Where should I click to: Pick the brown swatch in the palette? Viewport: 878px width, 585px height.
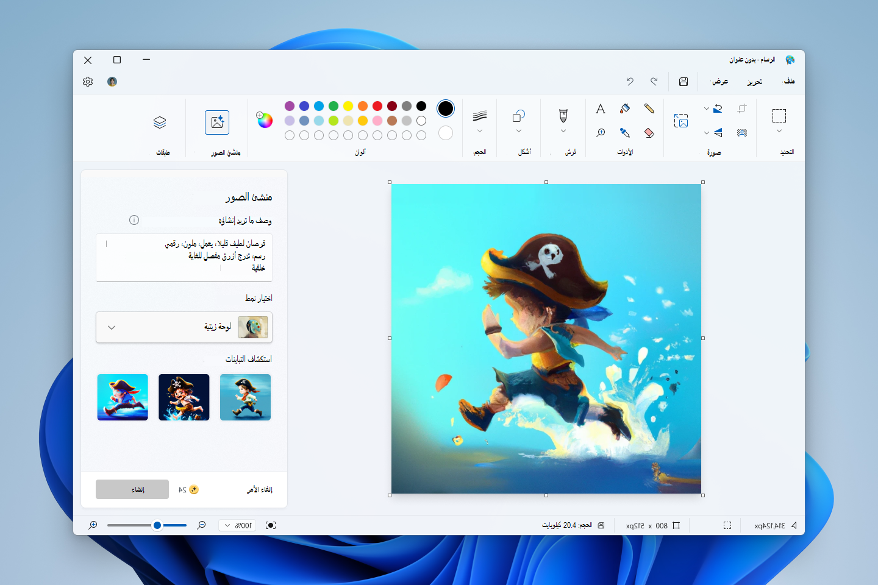[392, 121]
